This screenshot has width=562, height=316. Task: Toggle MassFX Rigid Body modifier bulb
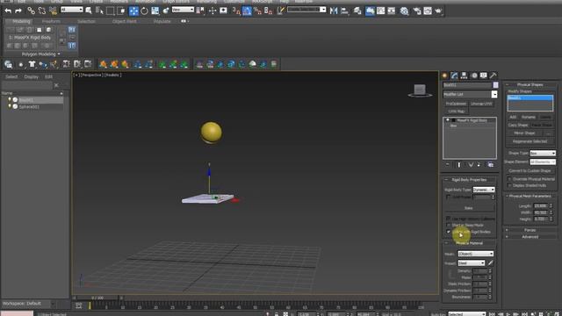point(448,120)
